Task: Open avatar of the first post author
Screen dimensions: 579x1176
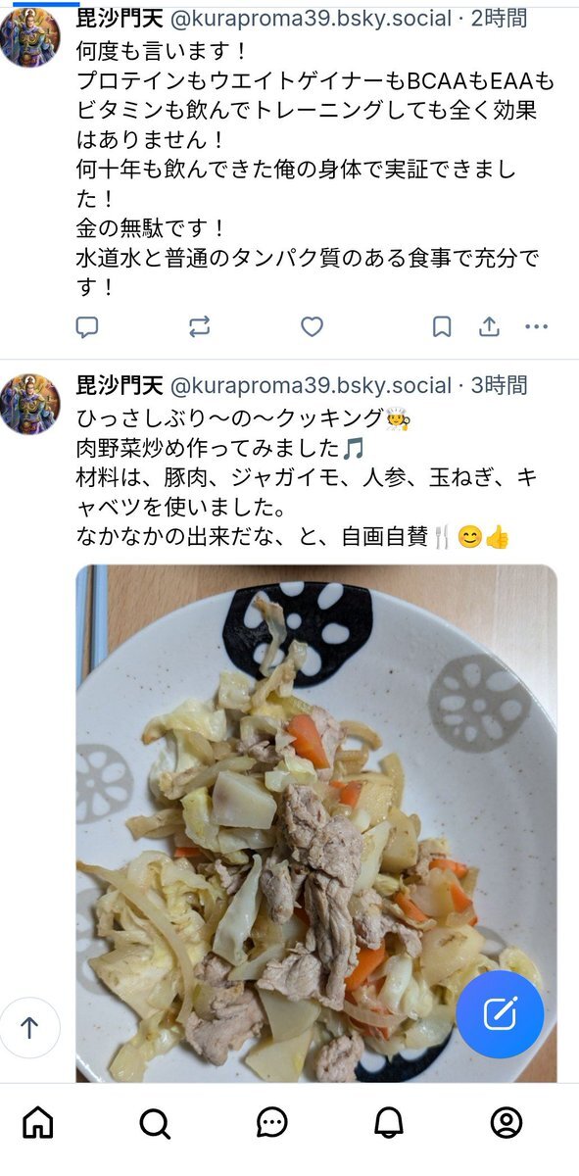Action: coord(30,37)
